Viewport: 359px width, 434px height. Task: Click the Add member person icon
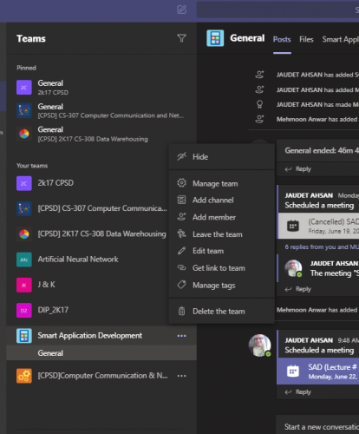pos(181,217)
